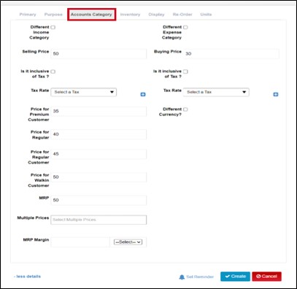This screenshot has width=297, height=289.
Task: Focus the Selling Price input field
Action: point(99,54)
